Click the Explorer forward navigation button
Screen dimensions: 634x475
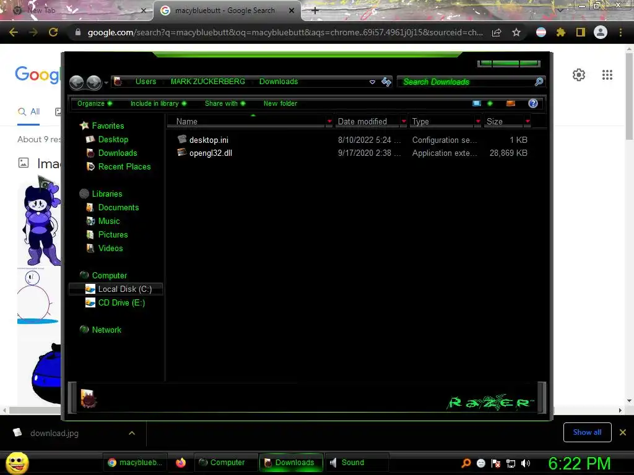click(94, 82)
